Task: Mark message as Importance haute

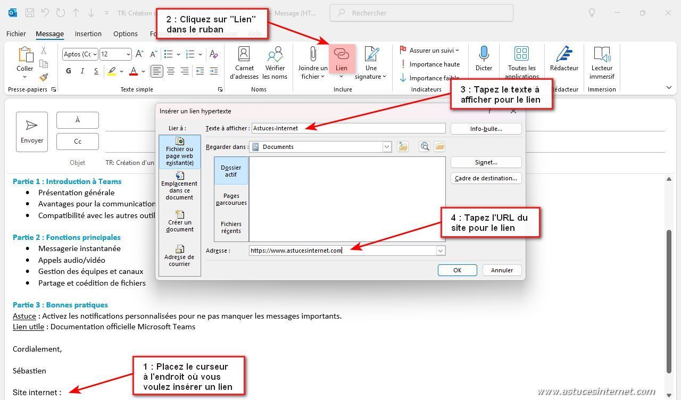Action: [x=430, y=64]
